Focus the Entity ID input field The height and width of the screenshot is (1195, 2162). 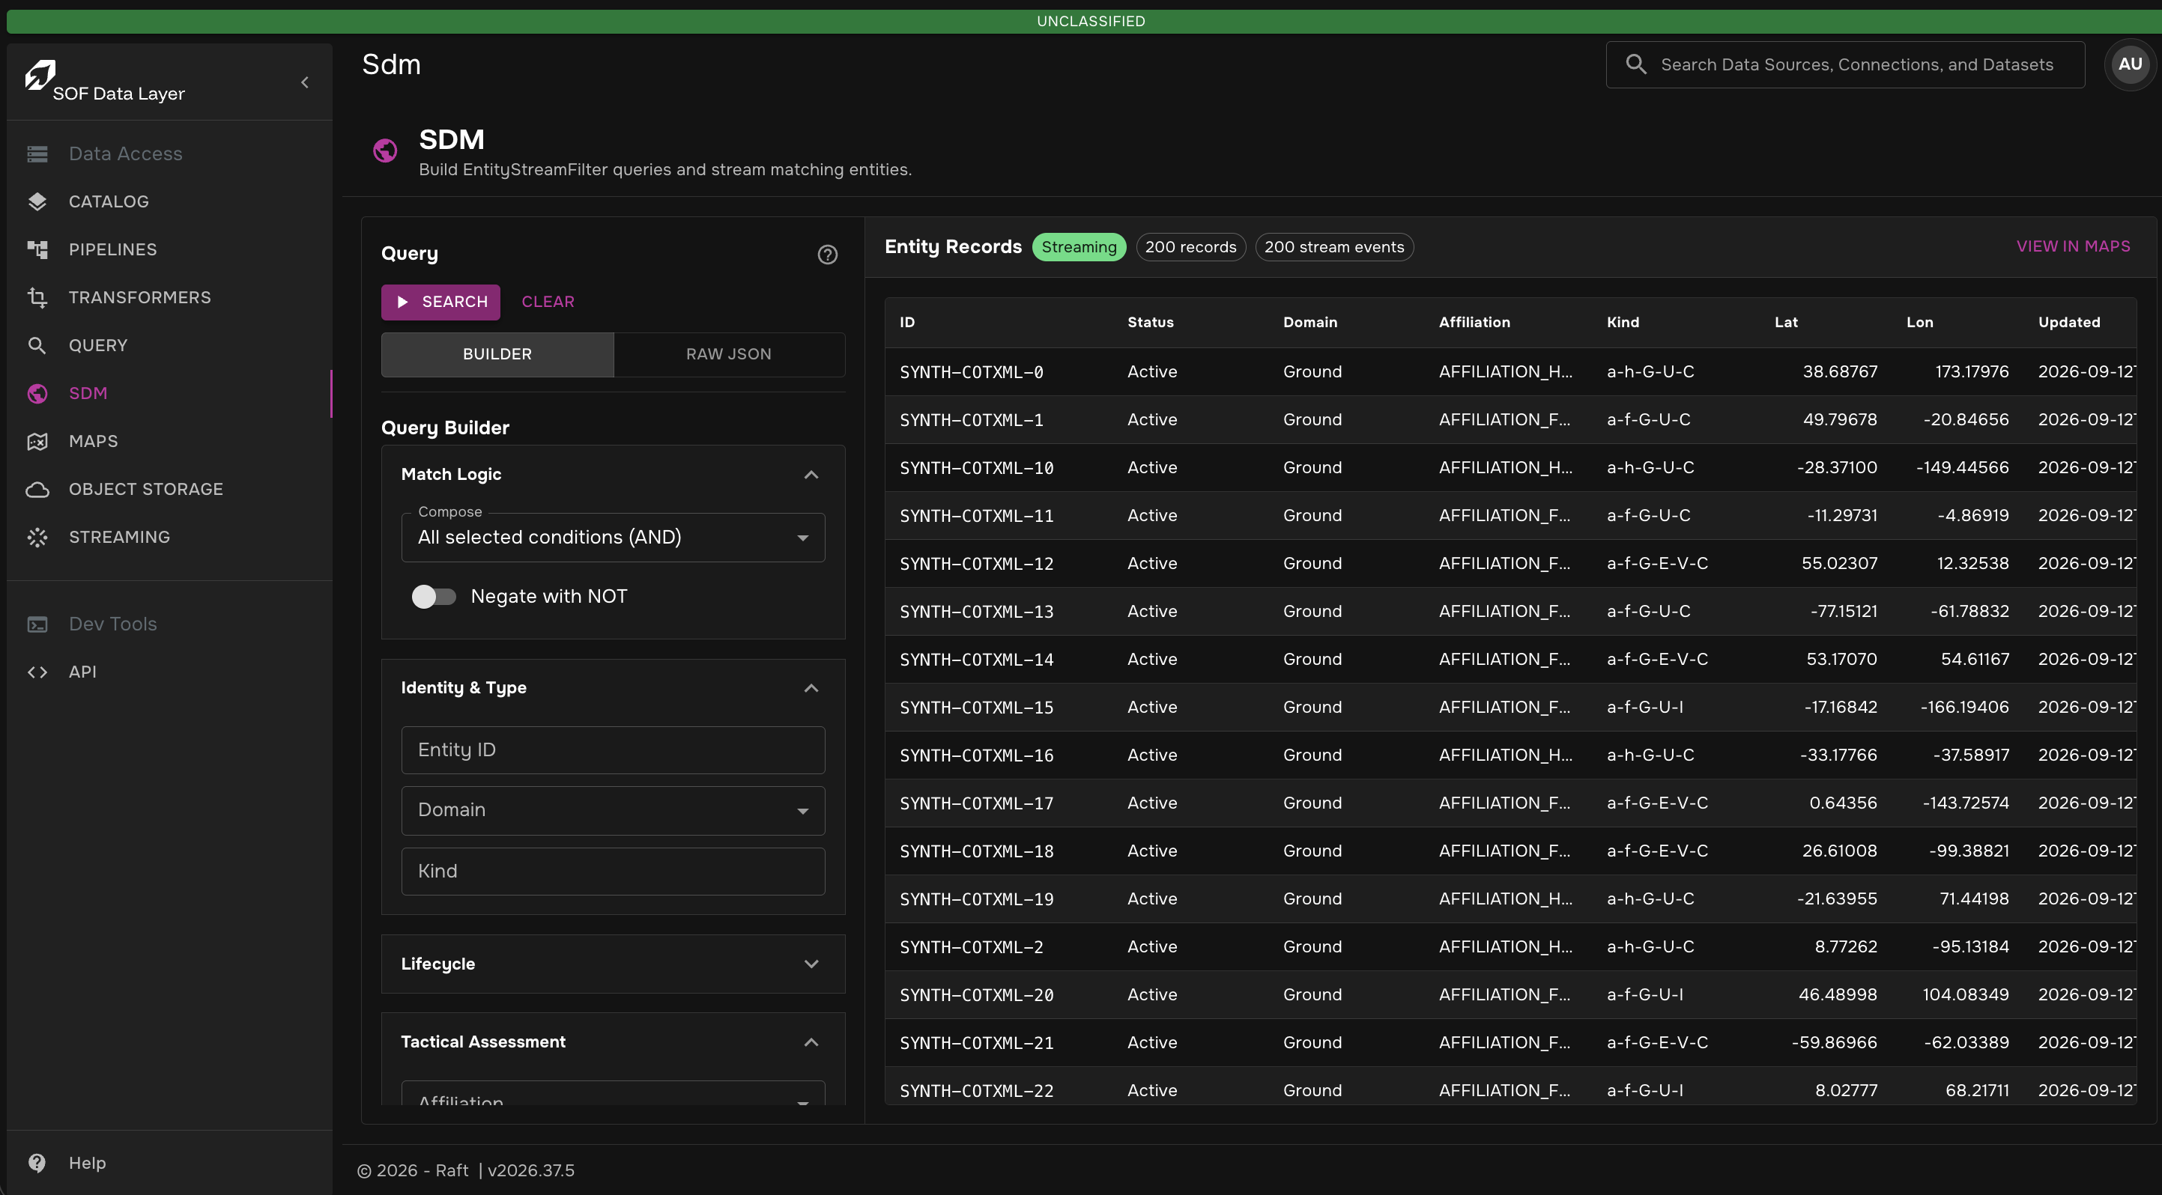pos(613,749)
